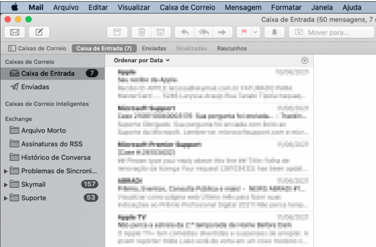Open the Mover para field
The width and height of the screenshot is (376, 247).
pyautogui.click(x=331, y=32)
